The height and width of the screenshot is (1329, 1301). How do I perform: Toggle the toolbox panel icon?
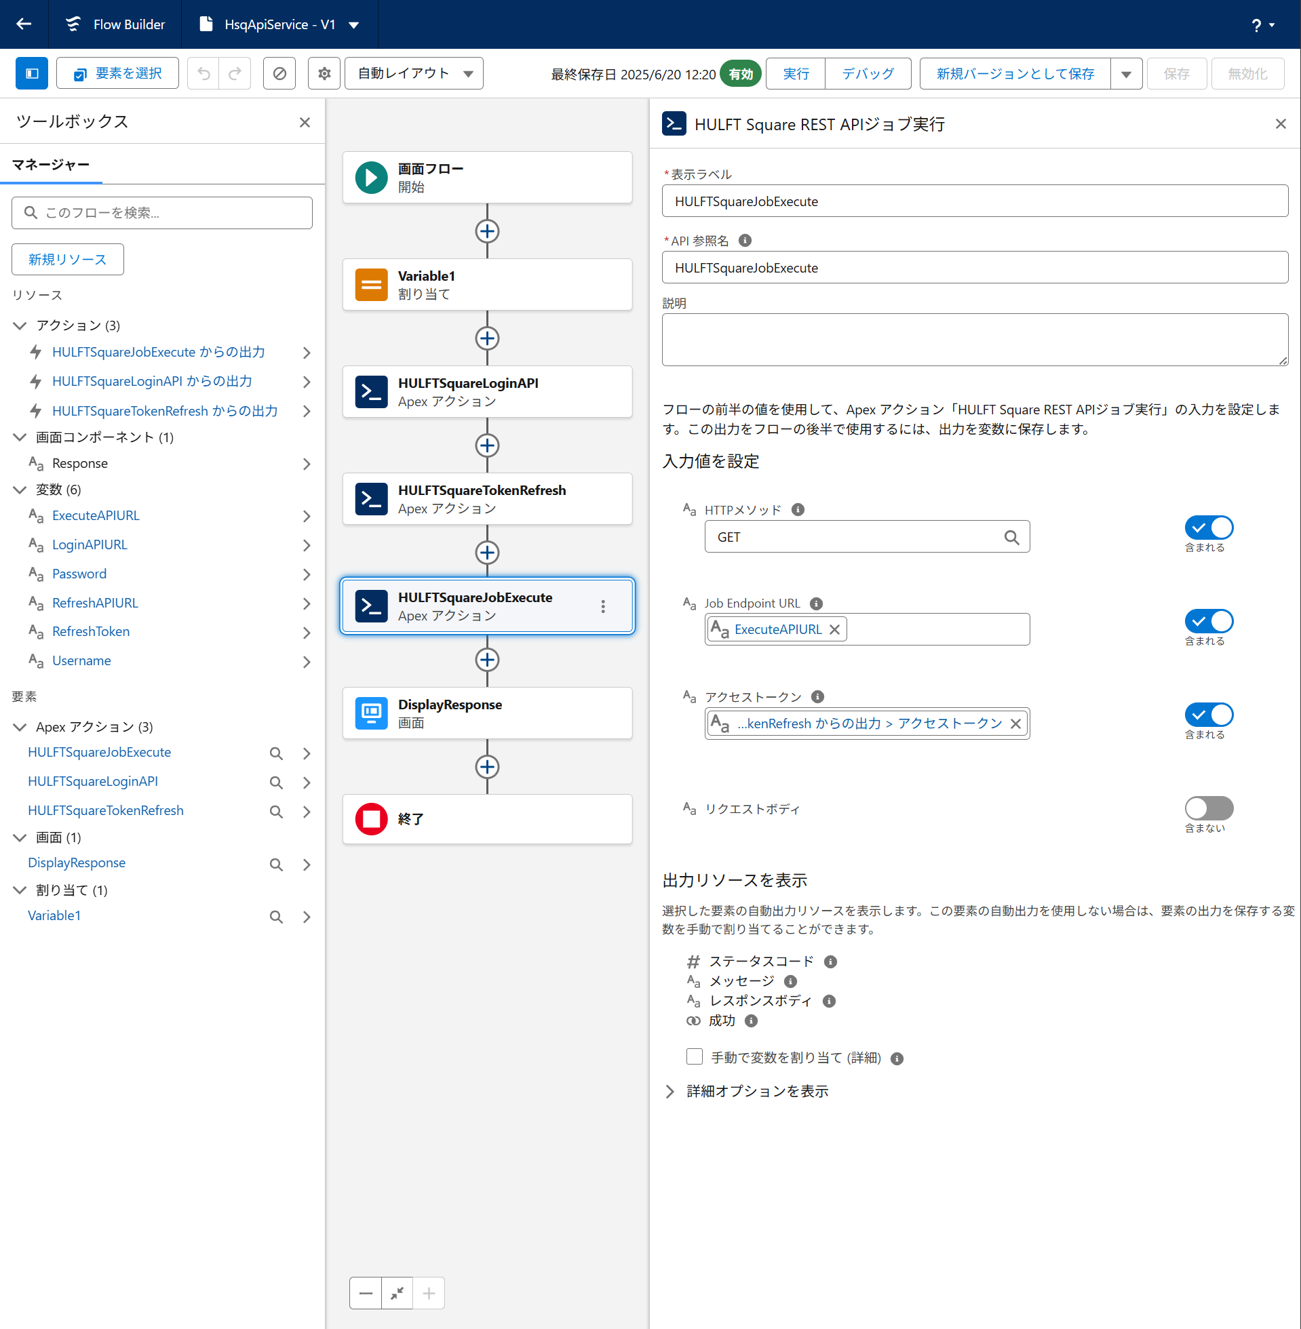[x=31, y=73]
